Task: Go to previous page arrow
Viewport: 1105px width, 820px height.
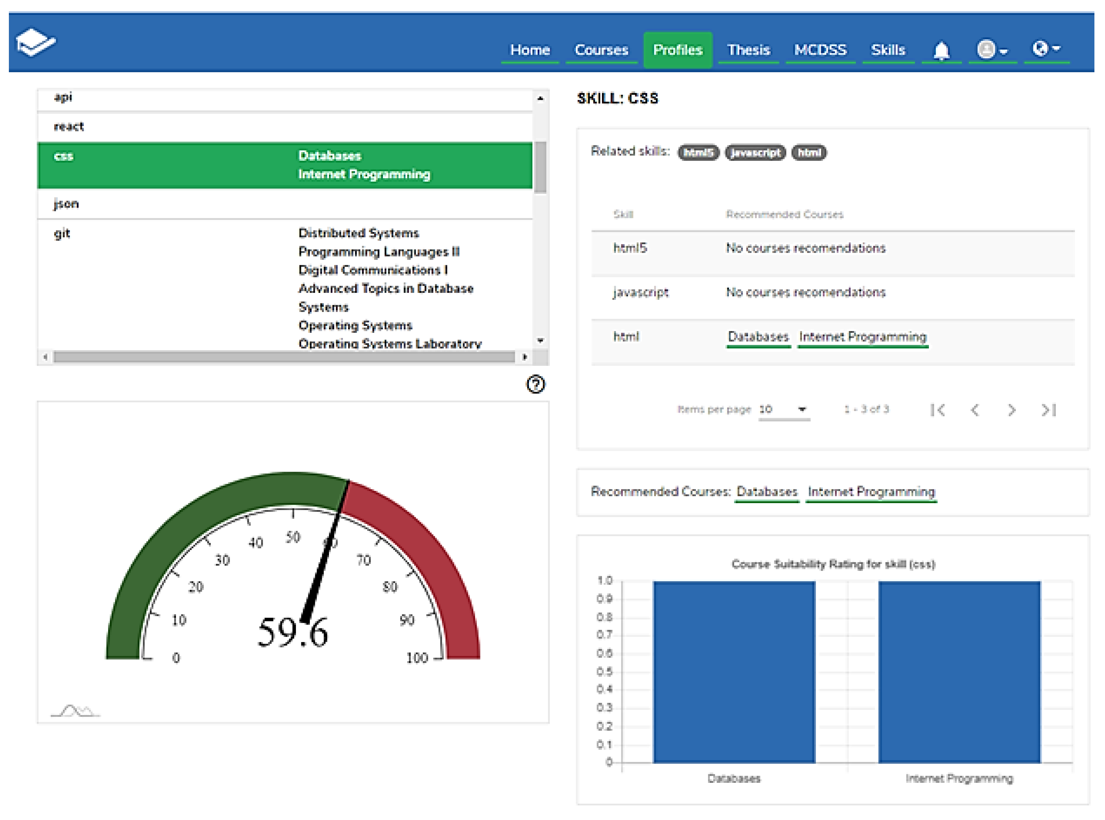Action: (x=975, y=410)
